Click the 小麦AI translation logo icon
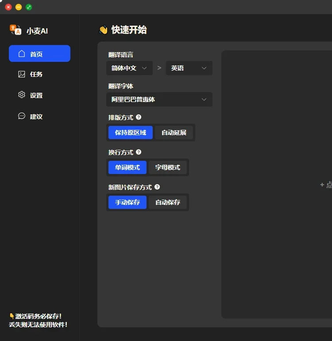 (15, 30)
